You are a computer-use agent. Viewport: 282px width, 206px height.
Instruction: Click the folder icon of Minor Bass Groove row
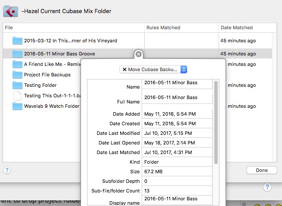coord(17,54)
